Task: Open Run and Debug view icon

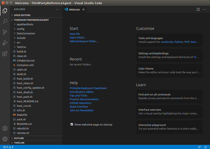Action: coord(5,43)
